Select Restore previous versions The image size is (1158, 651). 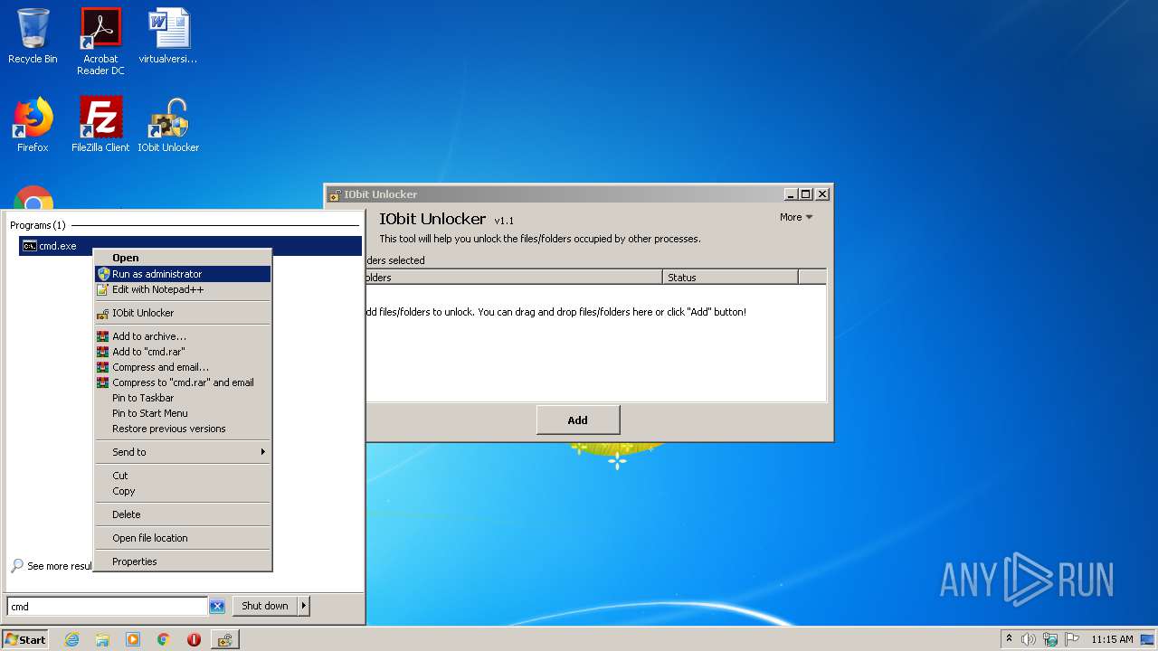tap(183, 429)
